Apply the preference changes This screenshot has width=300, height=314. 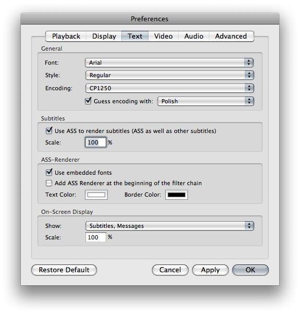tap(210, 270)
